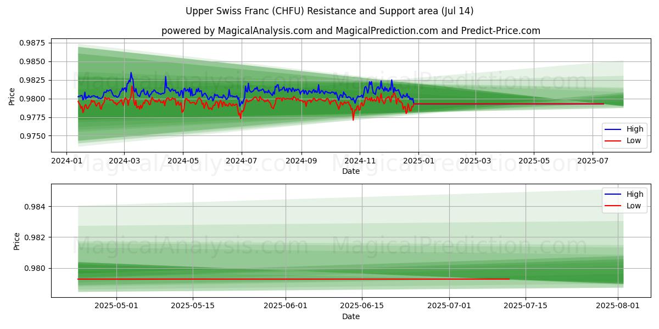659x329 pixels.
Task: Click the 'Date' axis label under top chart
Action: (351, 171)
